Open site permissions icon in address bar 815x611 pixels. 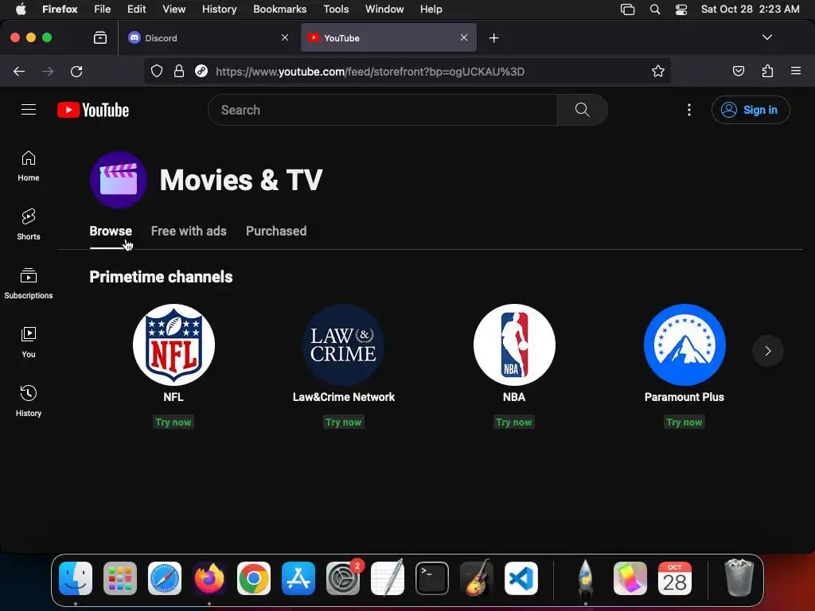(x=201, y=71)
